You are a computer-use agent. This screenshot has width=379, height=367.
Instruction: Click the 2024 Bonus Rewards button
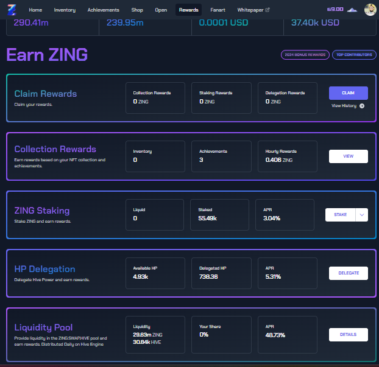click(305, 55)
